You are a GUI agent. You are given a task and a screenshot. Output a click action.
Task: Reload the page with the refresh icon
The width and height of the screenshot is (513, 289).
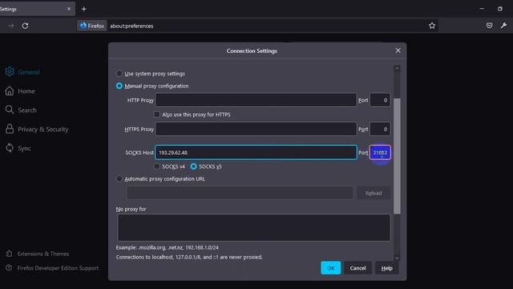click(25, 26)
